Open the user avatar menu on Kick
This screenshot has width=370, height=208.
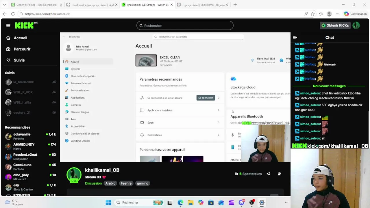pos(356,25)
